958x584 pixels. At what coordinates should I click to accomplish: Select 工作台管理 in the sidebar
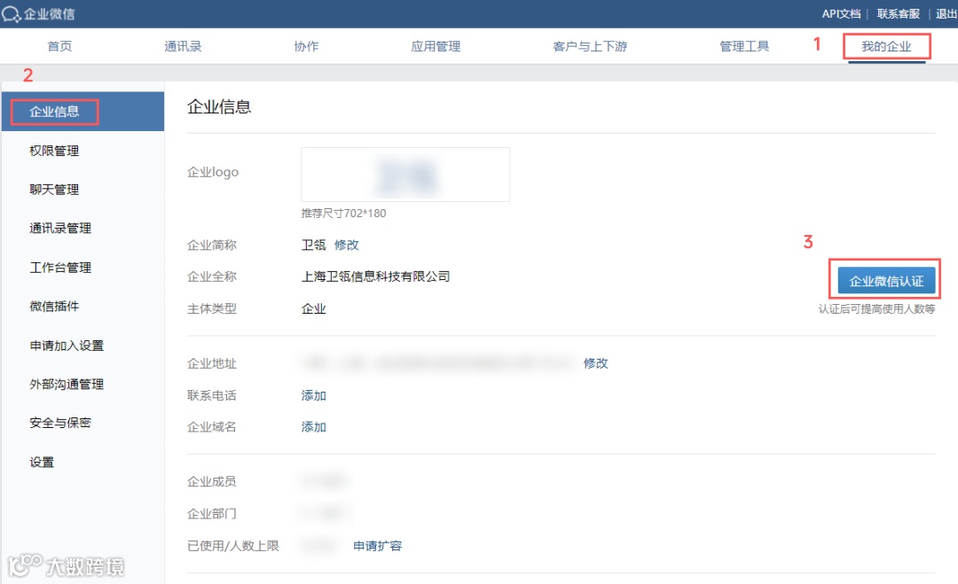click(60, 268)
